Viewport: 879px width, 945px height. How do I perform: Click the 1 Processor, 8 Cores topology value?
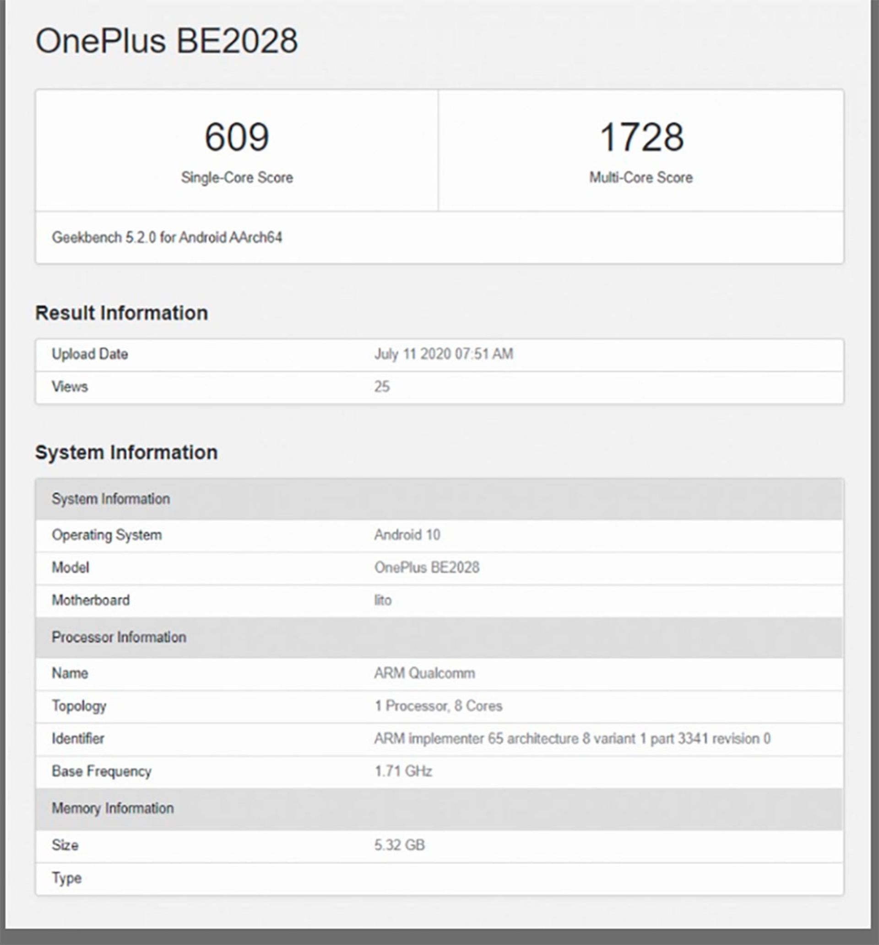[438, 706]
